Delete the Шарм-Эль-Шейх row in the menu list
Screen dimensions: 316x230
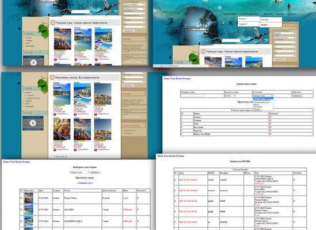tap(271, 134)
